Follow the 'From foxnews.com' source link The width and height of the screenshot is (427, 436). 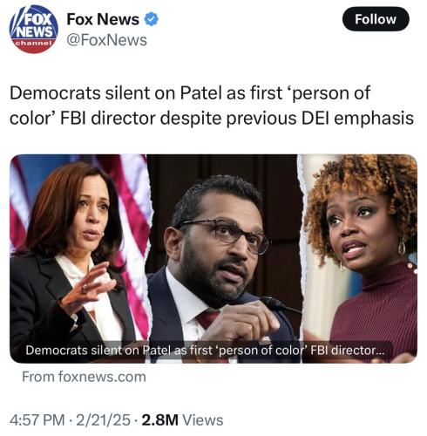(84, 377)
